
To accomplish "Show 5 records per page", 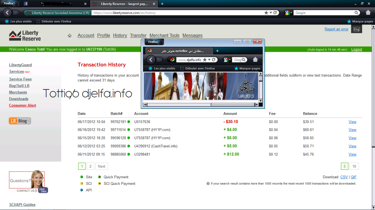I will pyautogui.click(x=345, y=167).
